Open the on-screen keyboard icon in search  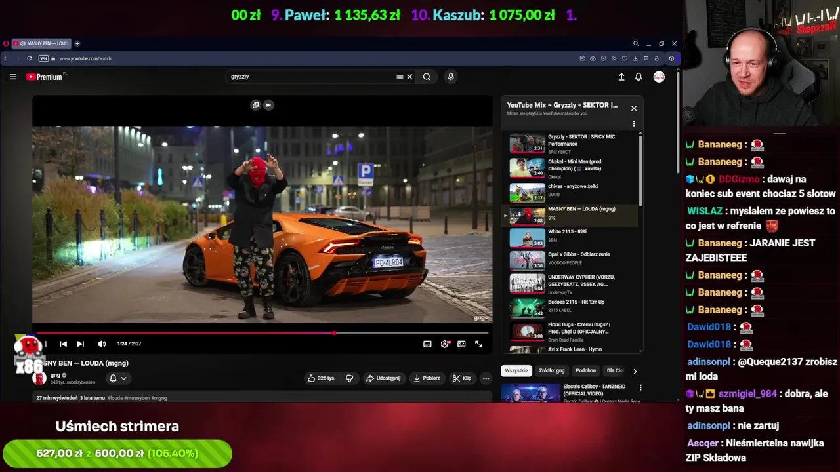point(400,77)
